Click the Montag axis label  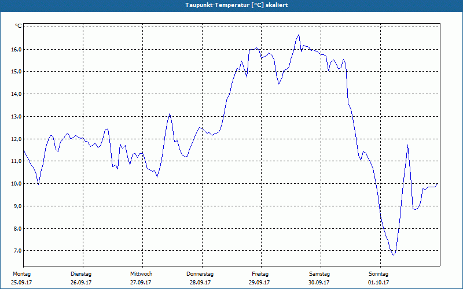[21, 274]
